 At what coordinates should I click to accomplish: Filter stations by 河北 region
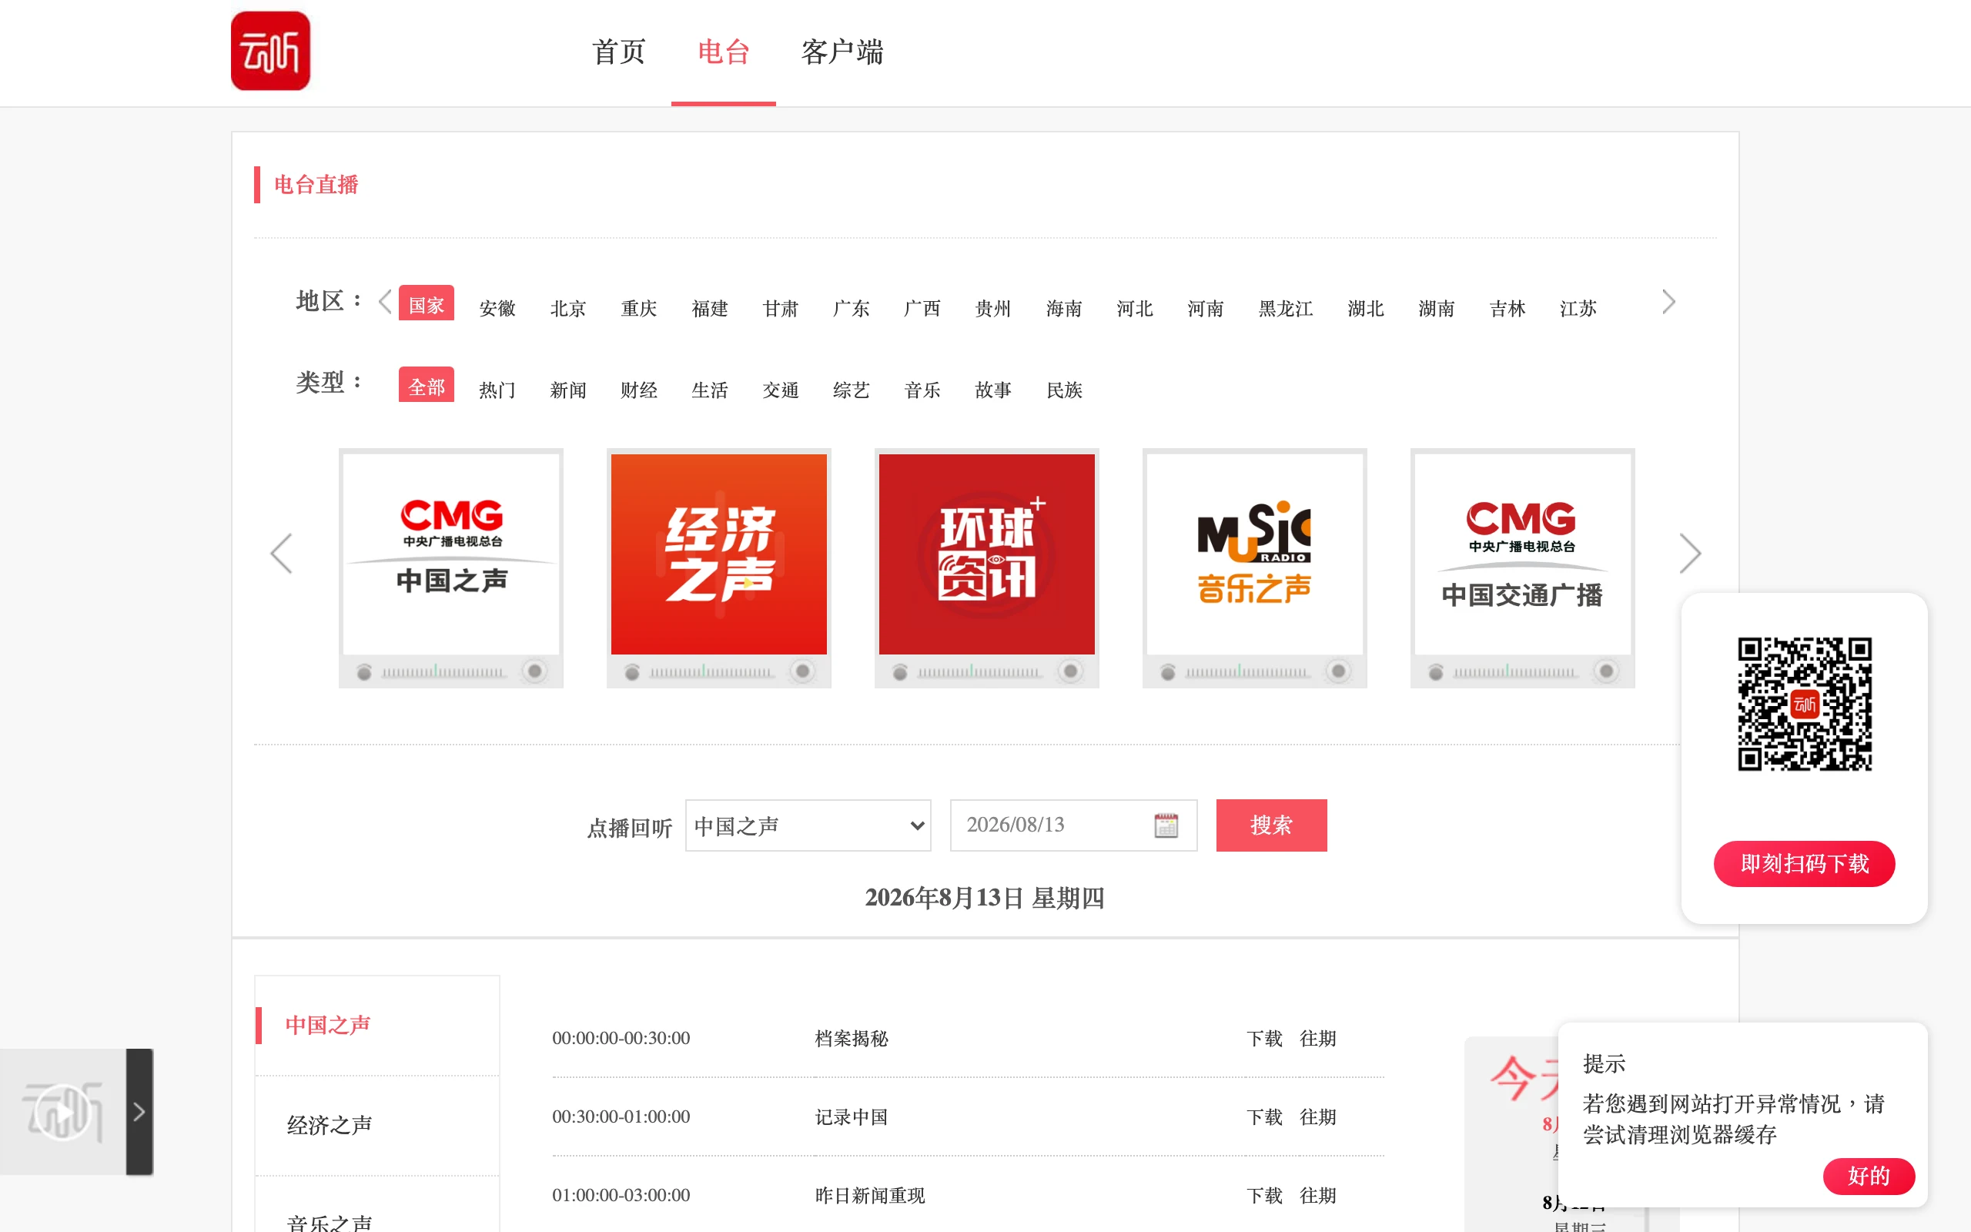pos(1135,308)
